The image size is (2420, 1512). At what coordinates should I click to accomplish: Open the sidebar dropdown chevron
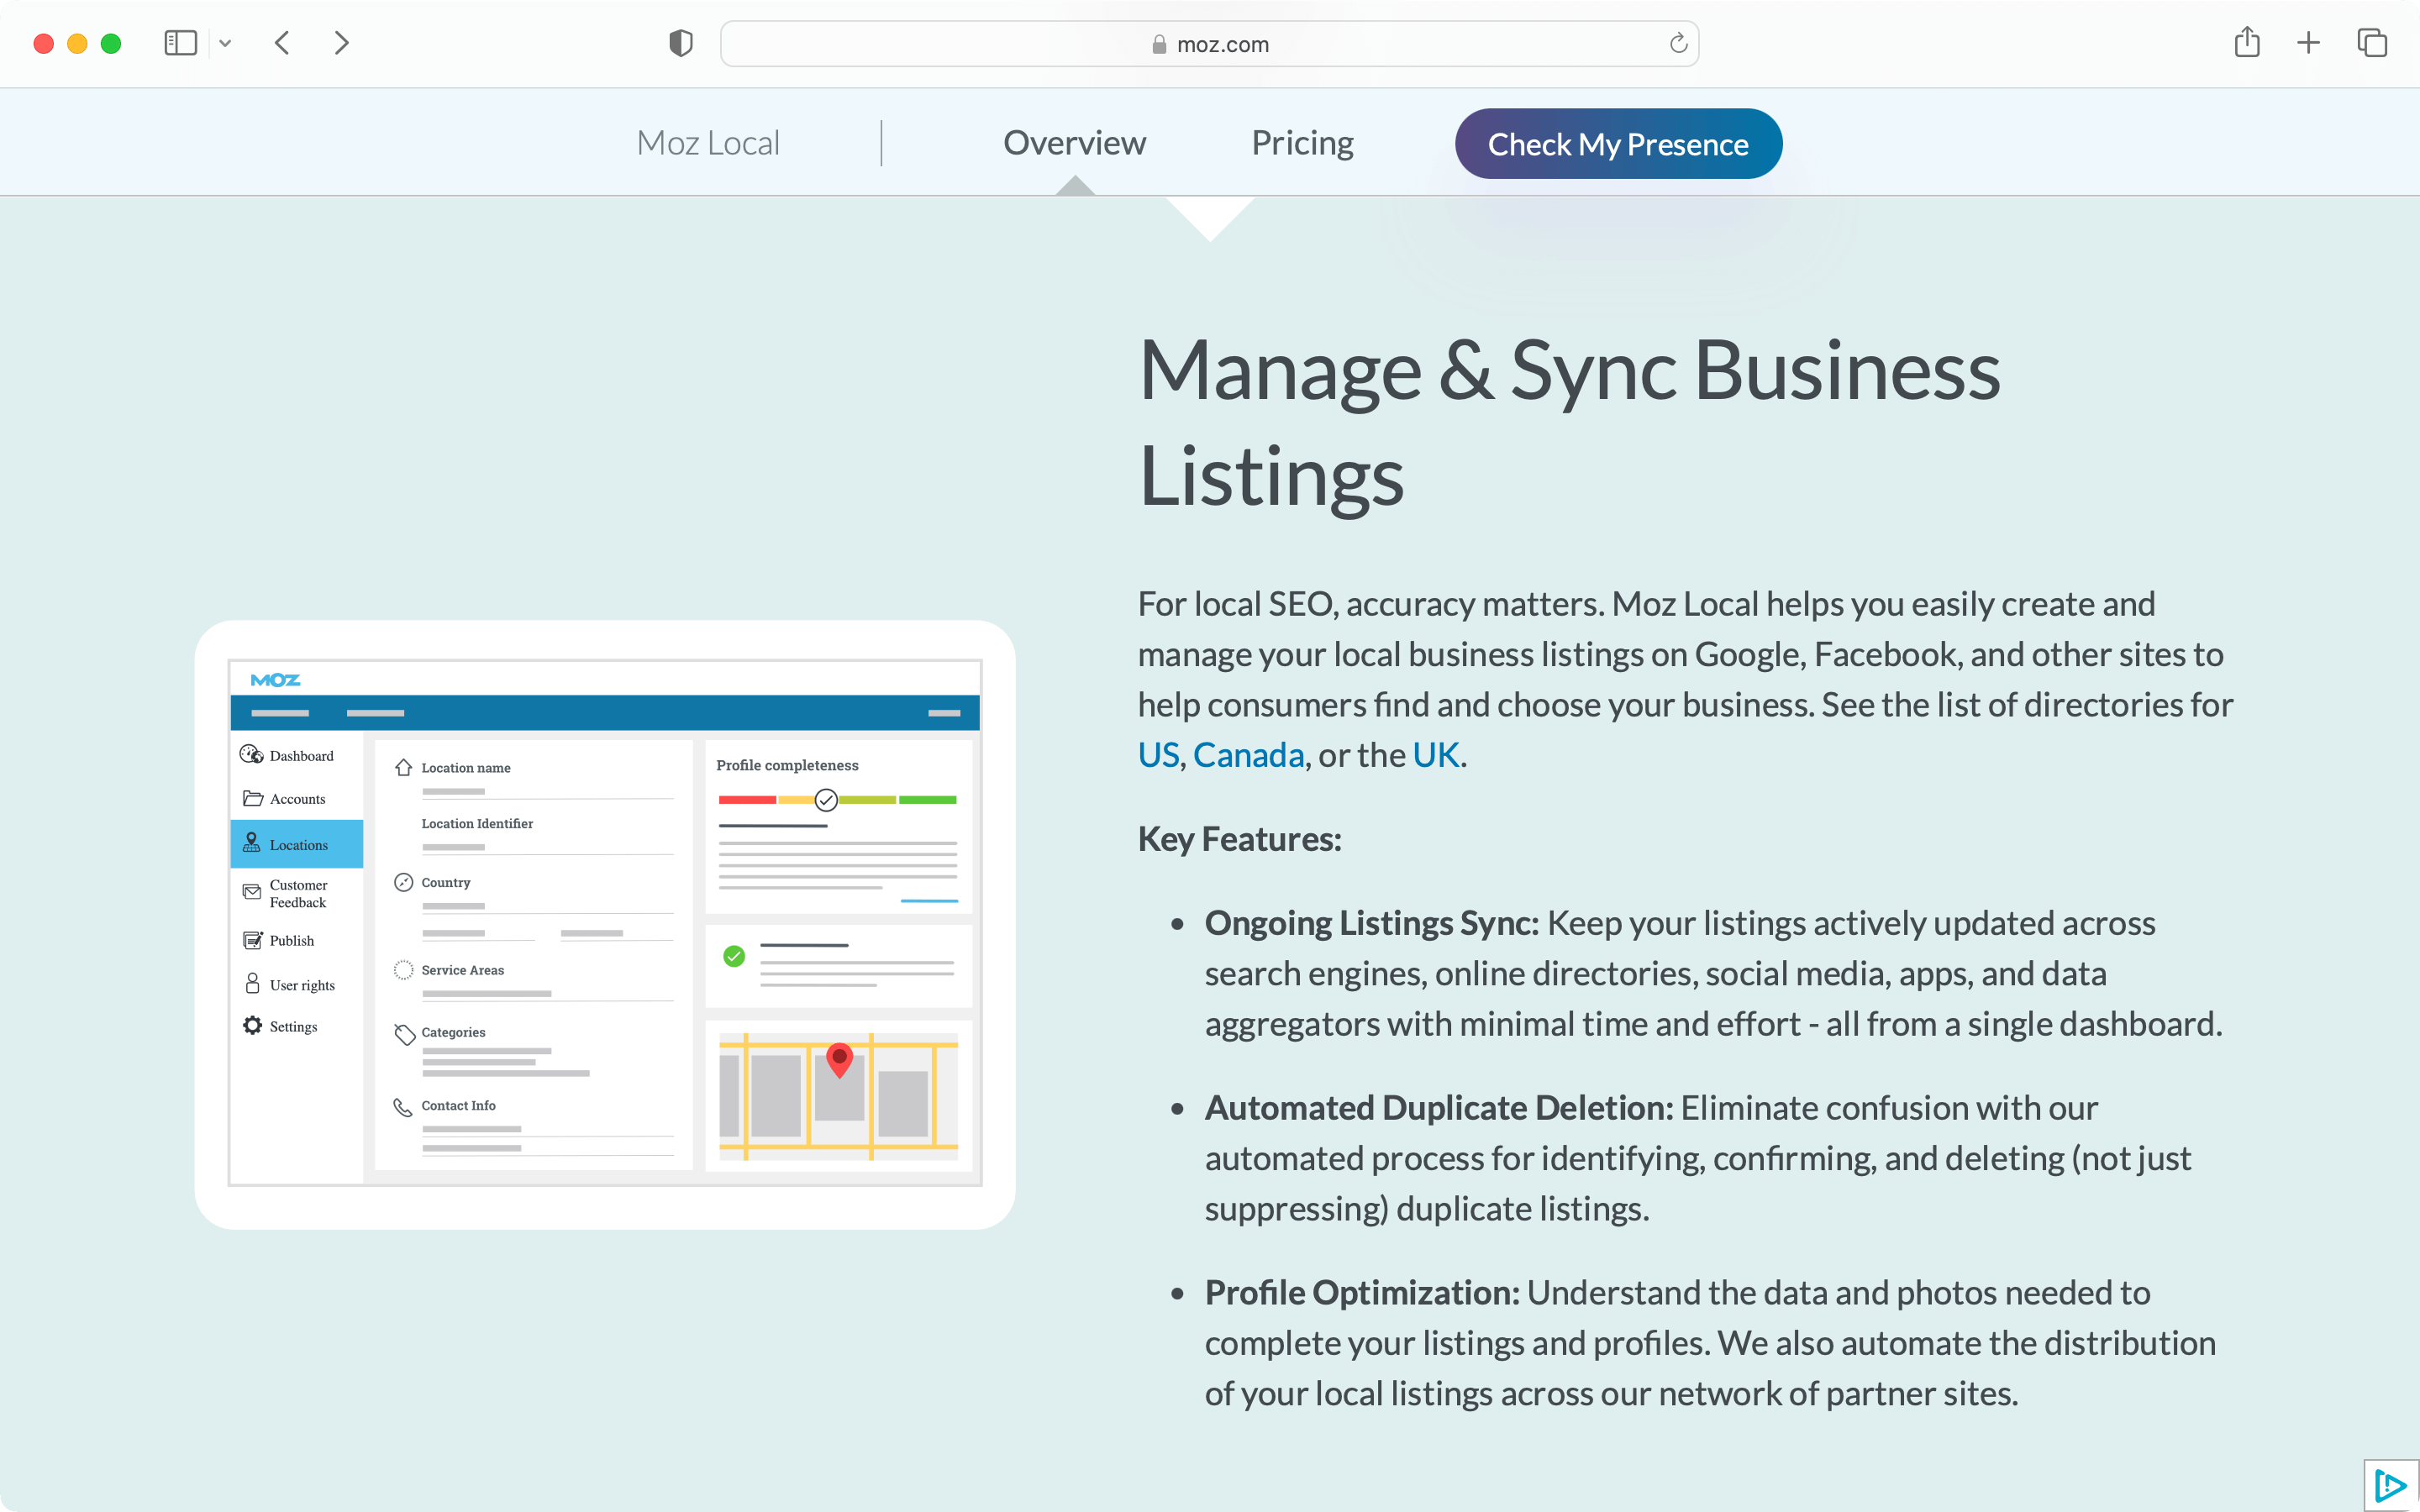[225, 43]
